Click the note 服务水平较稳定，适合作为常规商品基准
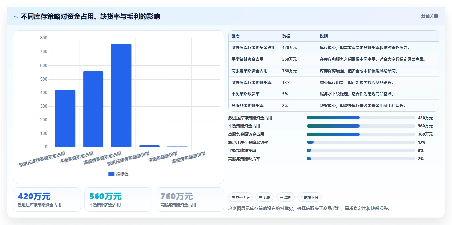The height and width of the screenshot is (225, 452). 357,94
